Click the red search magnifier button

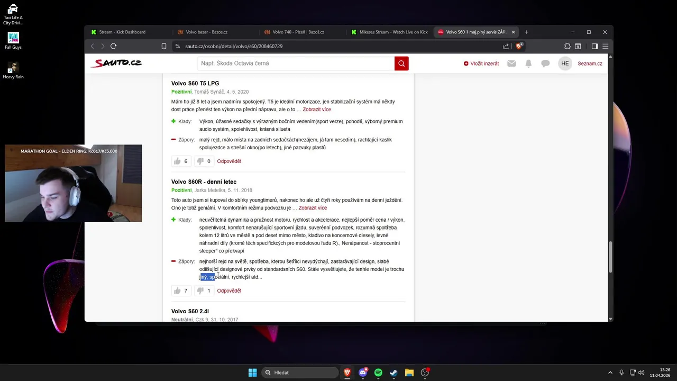pyautogui.click(x=401, y=63)
